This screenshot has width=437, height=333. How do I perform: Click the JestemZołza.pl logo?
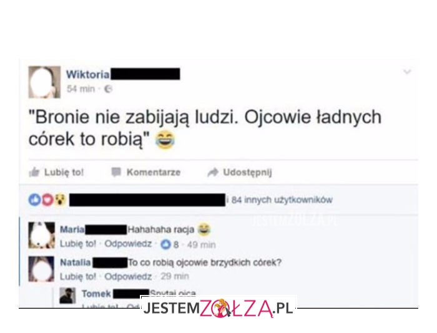[219, 308]
